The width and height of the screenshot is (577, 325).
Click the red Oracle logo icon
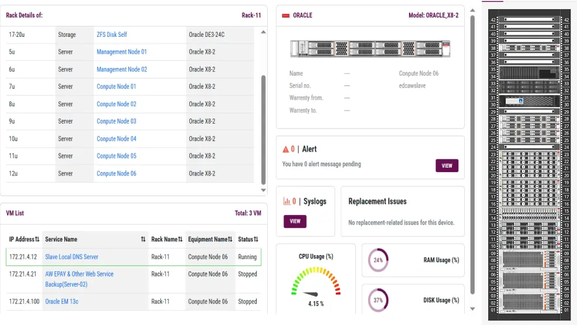[286, 15]
